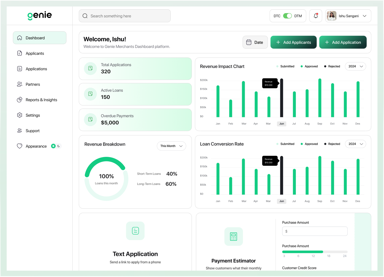This screenshot has width=384, height=277.
Task: Click the Add Application button
Action: tap(343, 42)
